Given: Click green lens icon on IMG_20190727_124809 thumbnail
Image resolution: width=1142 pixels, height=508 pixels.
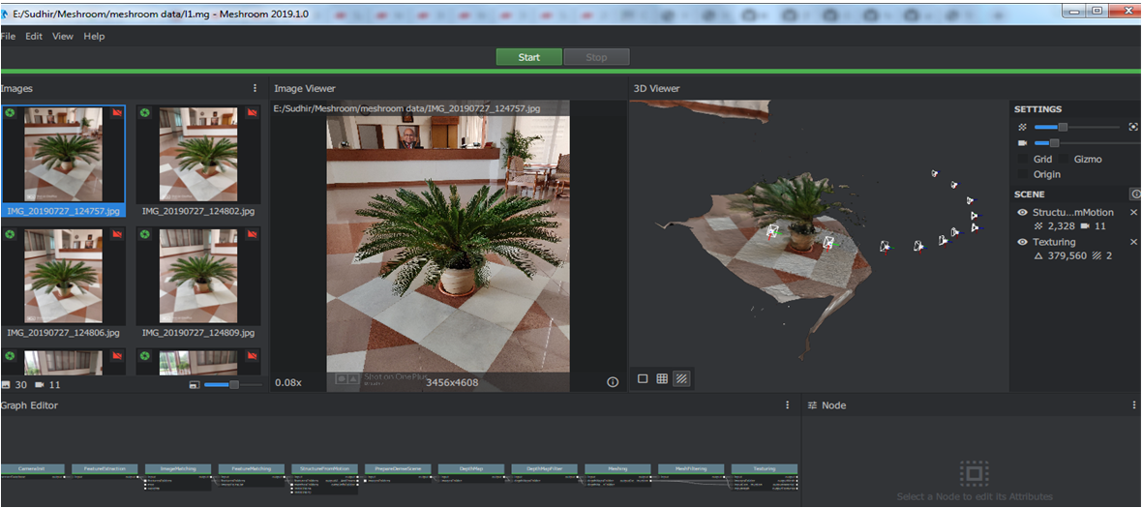Looking at the screenshot, I should click(145, 234).
